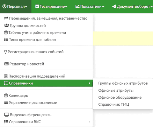Click the list icon beside Справочники ВКС
Image resolution: width=153 pixels, height=127 pixels.
6,122
